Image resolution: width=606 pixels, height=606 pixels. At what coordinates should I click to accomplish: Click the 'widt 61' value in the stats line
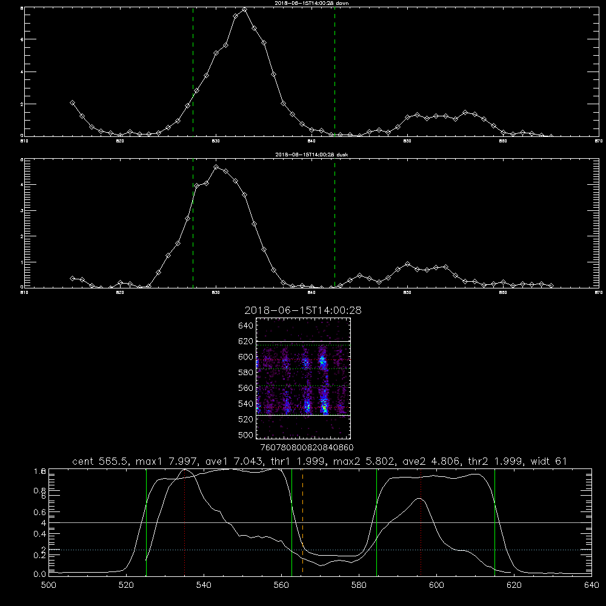pyautogui.click(x=548, y=461)
